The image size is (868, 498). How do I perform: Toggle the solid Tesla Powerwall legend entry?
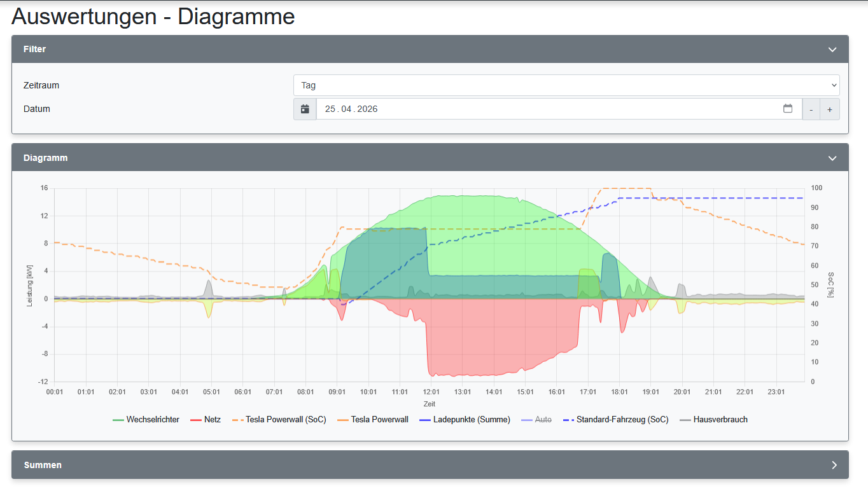click(379, 420)
